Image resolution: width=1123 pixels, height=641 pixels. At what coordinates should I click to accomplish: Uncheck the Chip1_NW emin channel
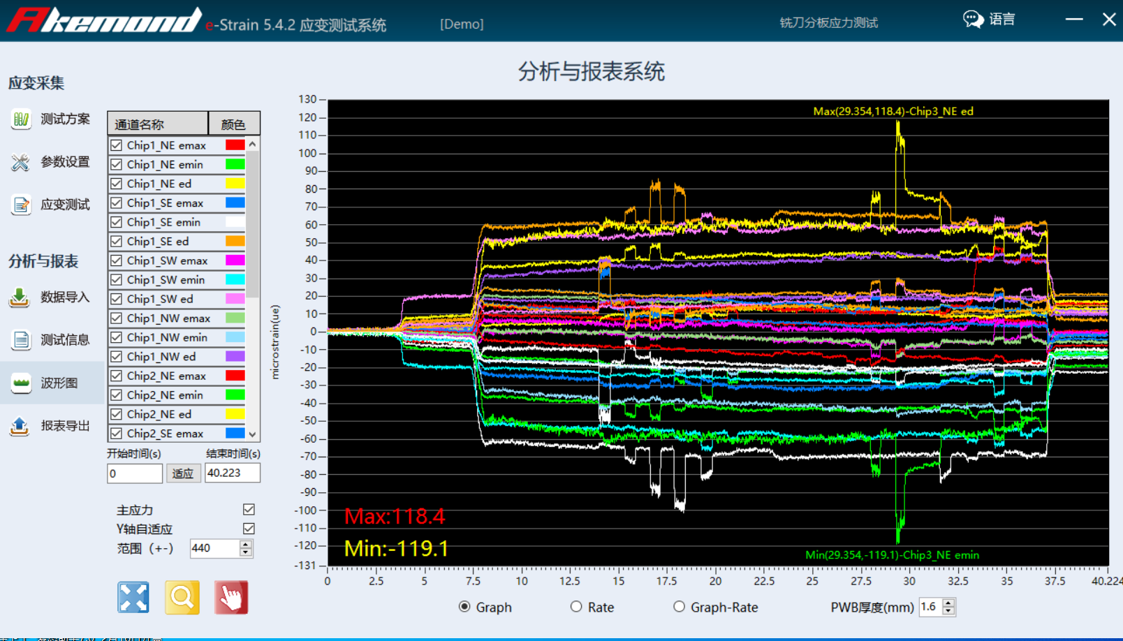tap(117, 337)
